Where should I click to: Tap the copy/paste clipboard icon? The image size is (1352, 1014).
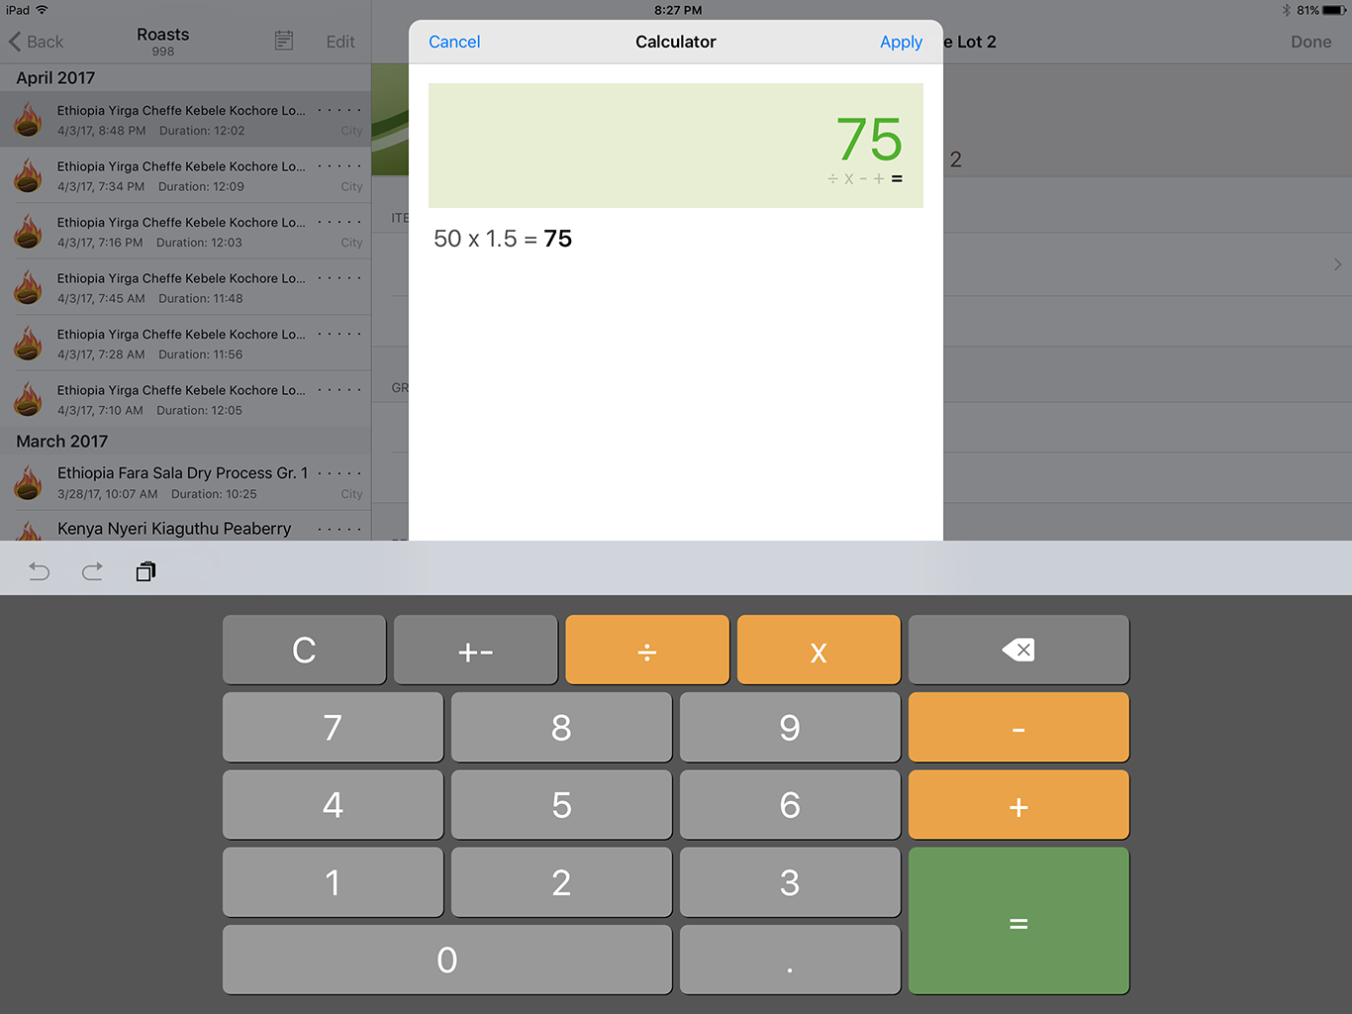145,571
